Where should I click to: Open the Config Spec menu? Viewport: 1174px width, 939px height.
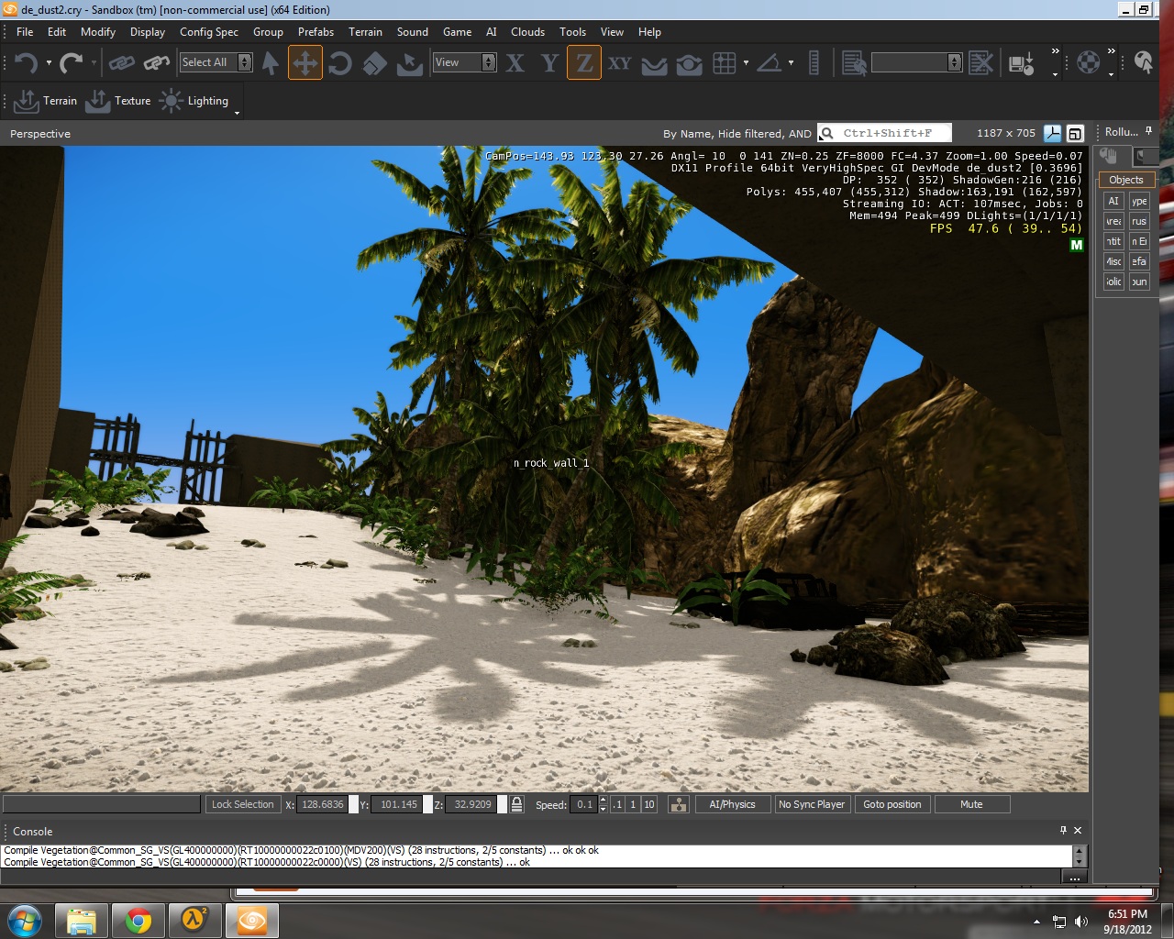(209, 32)
